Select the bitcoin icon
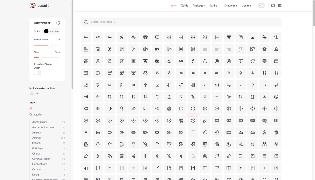 pyautogui.click(x=98, y=156)
